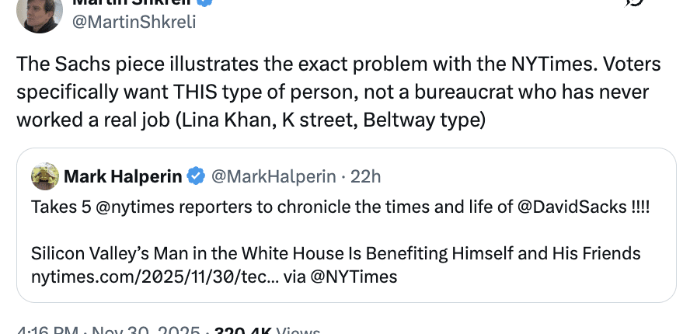Click the 4:16 PM timestamp
The image size is (690, 334).
click(47, 331)
